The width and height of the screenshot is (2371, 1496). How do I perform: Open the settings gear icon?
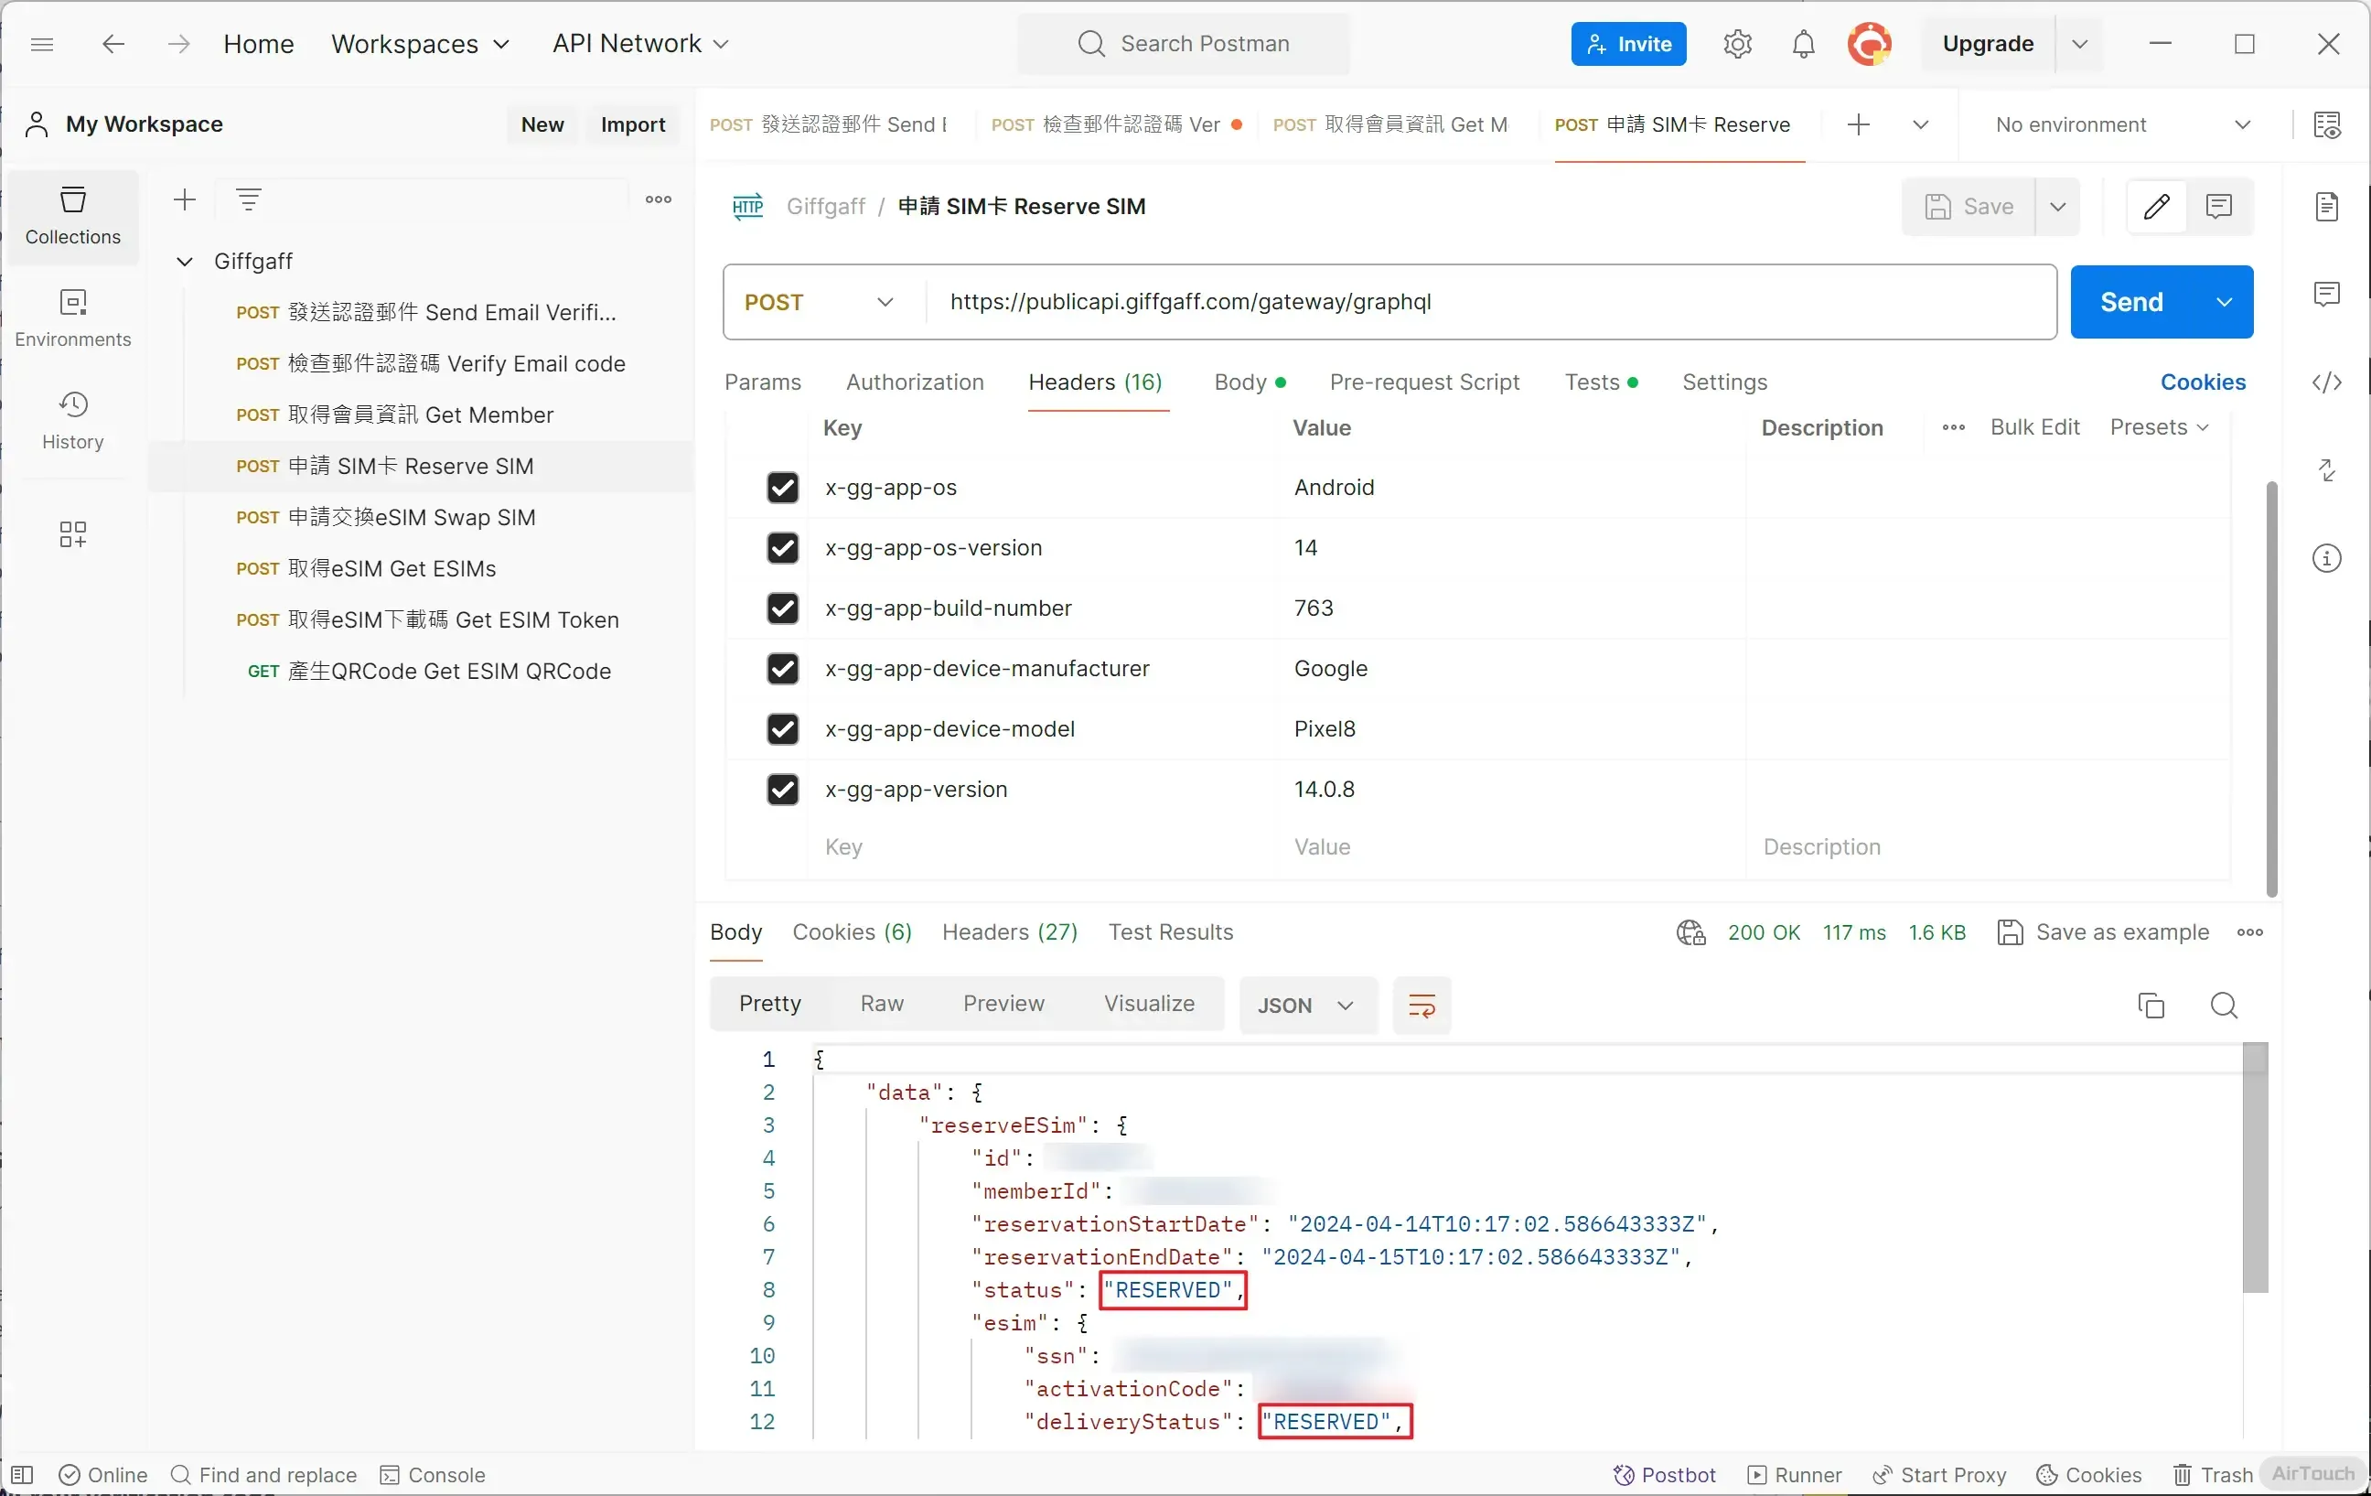1737,44
